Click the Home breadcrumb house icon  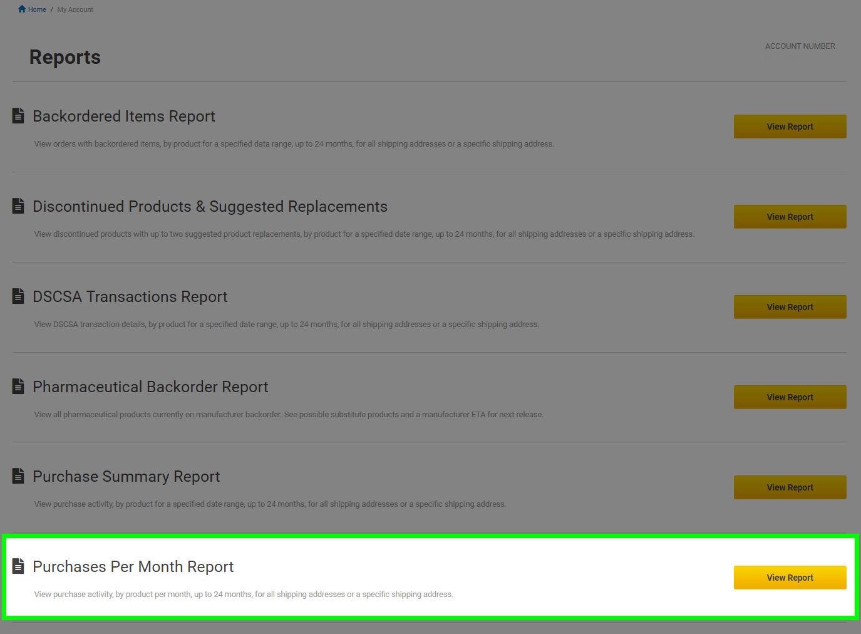tap(22, 9)
